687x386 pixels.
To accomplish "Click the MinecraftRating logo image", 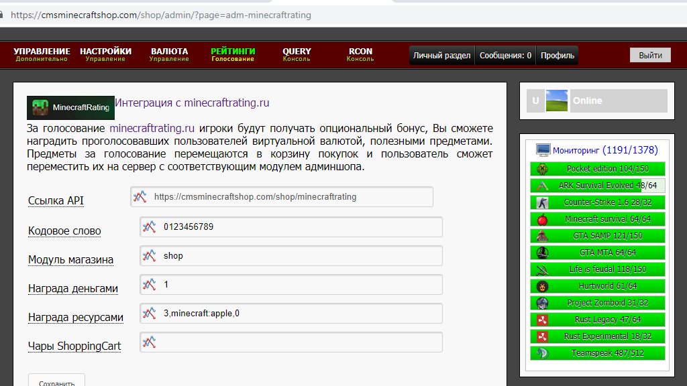I will [70, 107].
